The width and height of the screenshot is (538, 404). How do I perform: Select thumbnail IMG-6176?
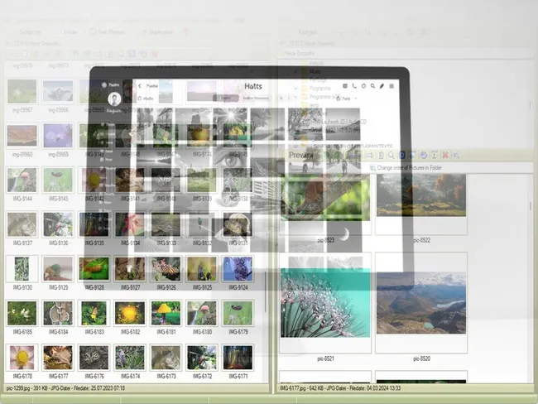pos(94,358)
